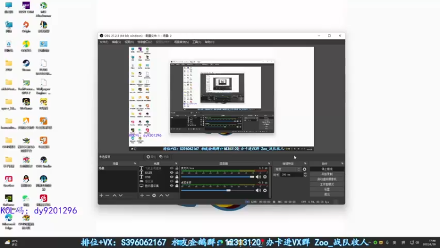440x248 pixels.
Task: Open Mic/Aux audio settings gear
Action: click(265, 177)
